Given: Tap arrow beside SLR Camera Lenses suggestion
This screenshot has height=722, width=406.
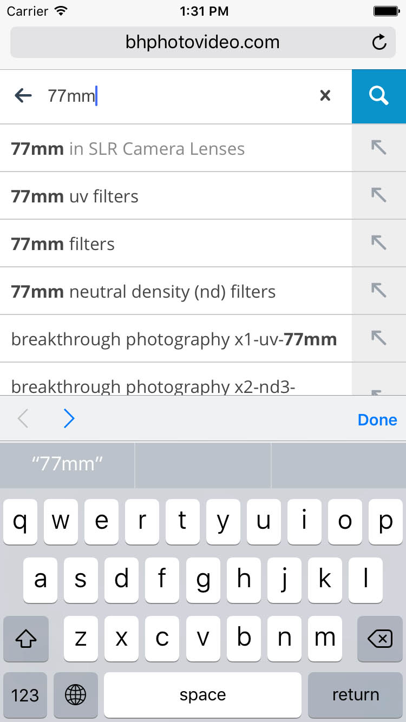Looking at the screenshot, I should 379,148.
